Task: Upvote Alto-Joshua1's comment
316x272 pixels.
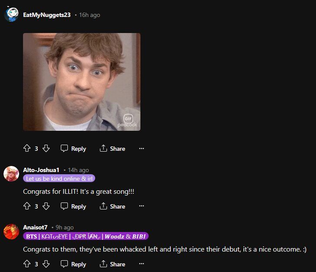Action: pos(27,206)
